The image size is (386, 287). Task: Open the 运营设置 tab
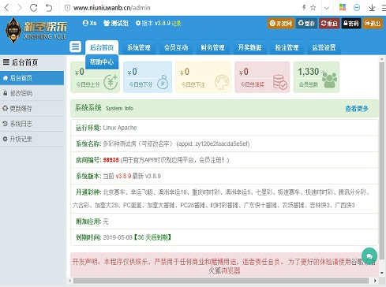tap(324, 47)
